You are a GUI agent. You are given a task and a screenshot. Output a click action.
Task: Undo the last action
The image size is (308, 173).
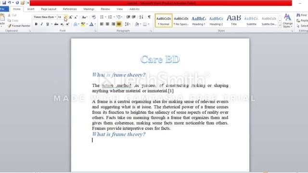click(x=10, y=3)
